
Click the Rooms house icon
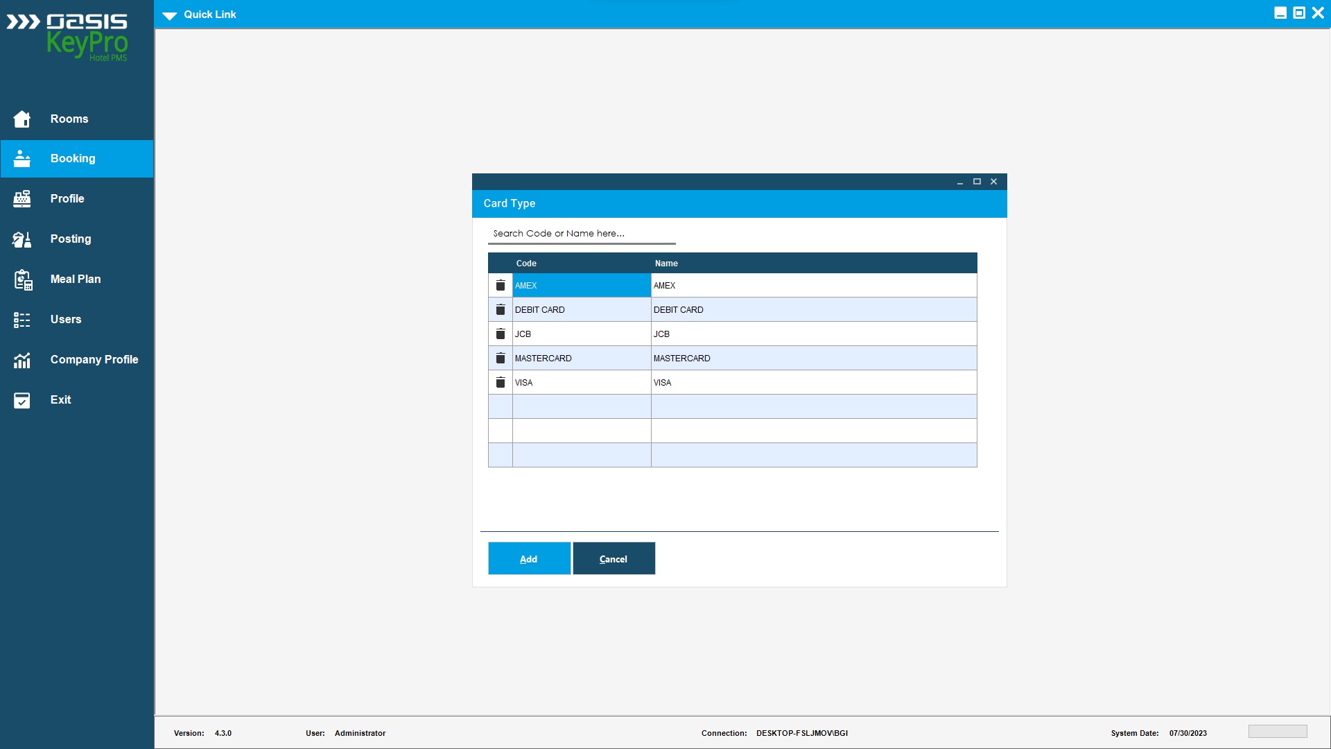[22, 119]
